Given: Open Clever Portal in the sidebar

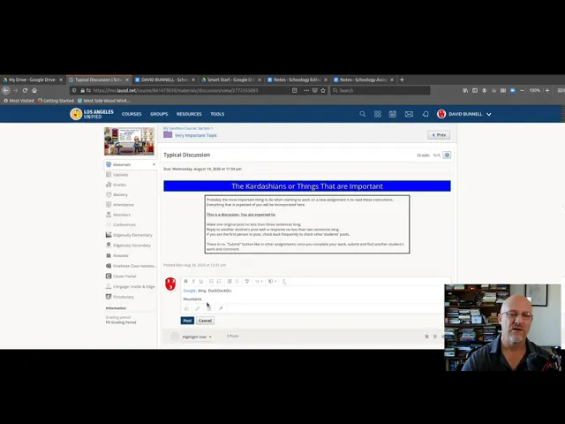Looking at the screenshot, I should [x=124, y=276].
